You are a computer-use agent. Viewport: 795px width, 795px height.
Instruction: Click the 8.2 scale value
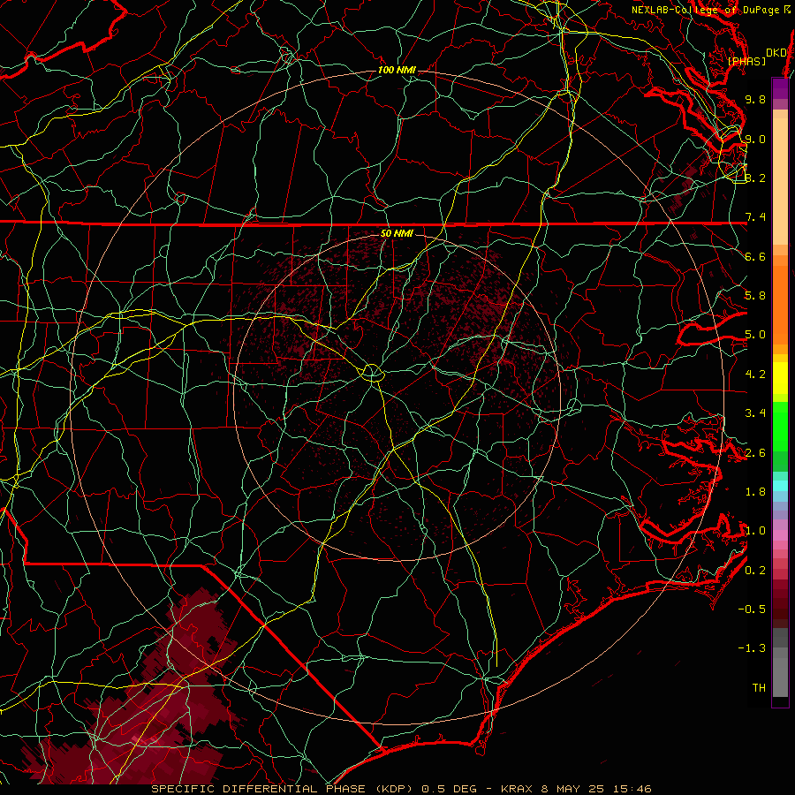click(x=755, y=178)
